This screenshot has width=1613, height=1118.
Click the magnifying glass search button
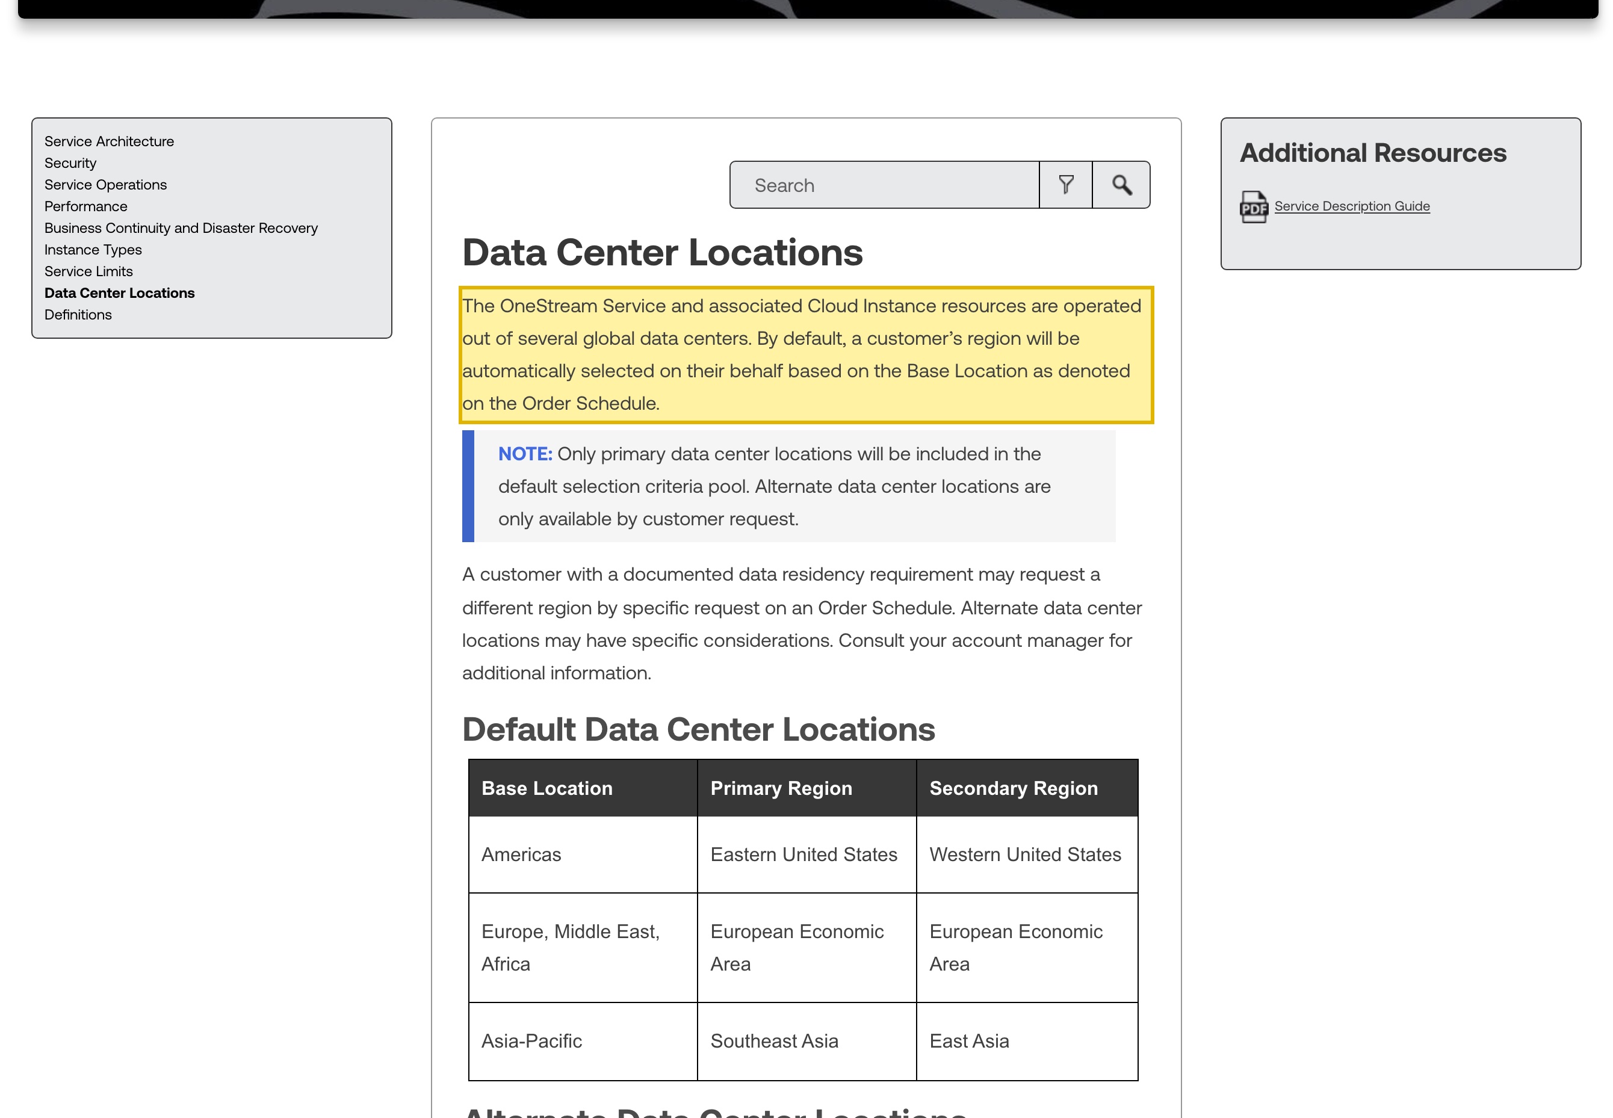coord(1121,185)
